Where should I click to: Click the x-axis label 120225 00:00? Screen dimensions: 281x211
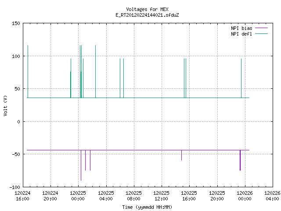78,196
